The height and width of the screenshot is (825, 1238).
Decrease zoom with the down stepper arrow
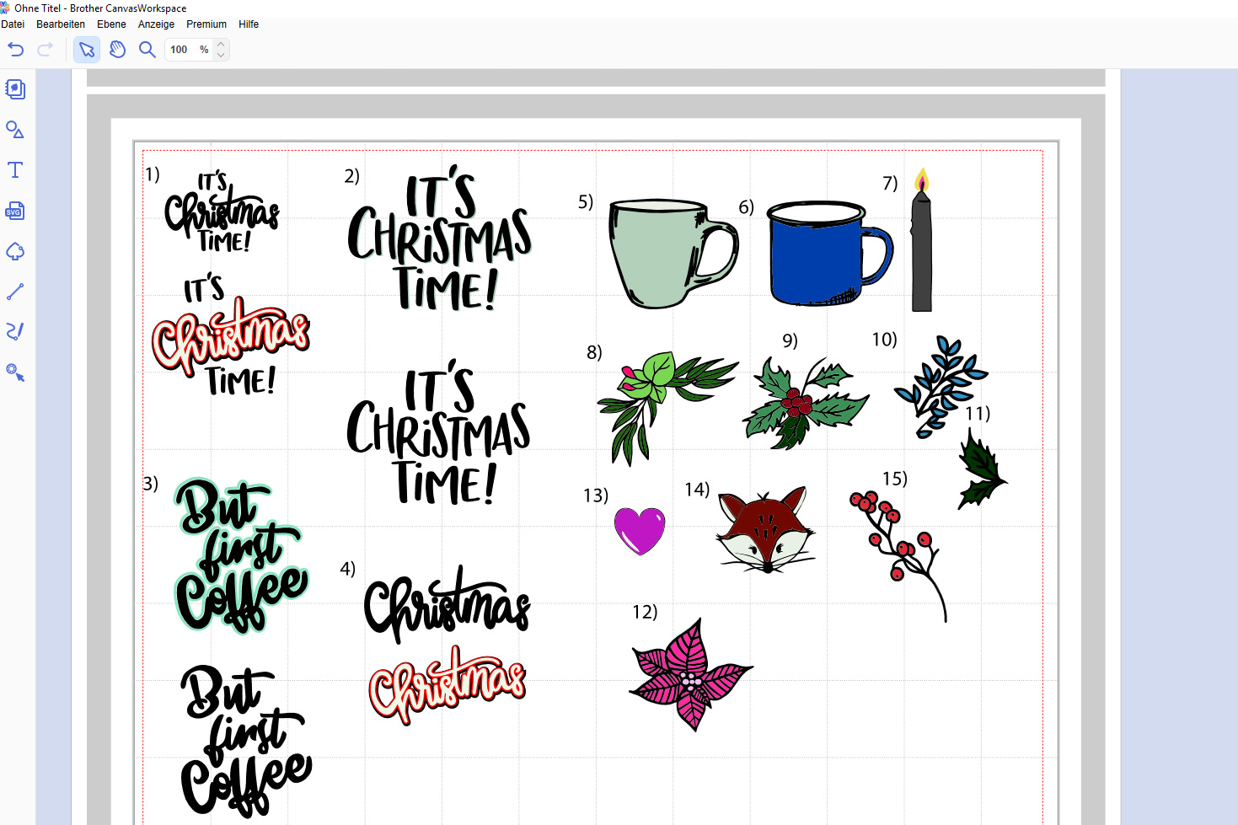[x=221, y=55]
